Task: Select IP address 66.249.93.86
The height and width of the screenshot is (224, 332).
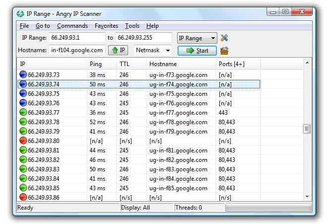Action: click(44, 198)
